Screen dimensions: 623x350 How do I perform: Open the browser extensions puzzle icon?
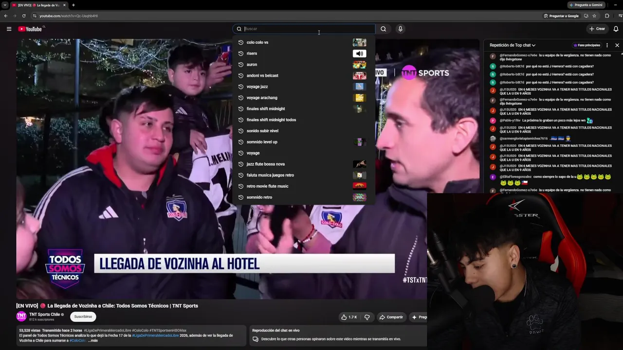pyautogui.click(x=607, y=16)
